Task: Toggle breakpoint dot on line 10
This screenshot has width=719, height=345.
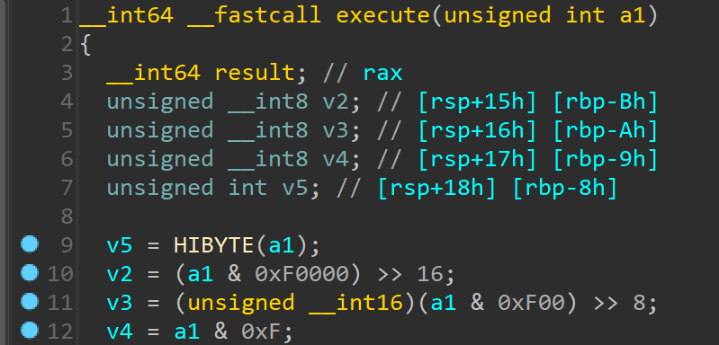Action: pyautogui.click(x=30, y=273)
